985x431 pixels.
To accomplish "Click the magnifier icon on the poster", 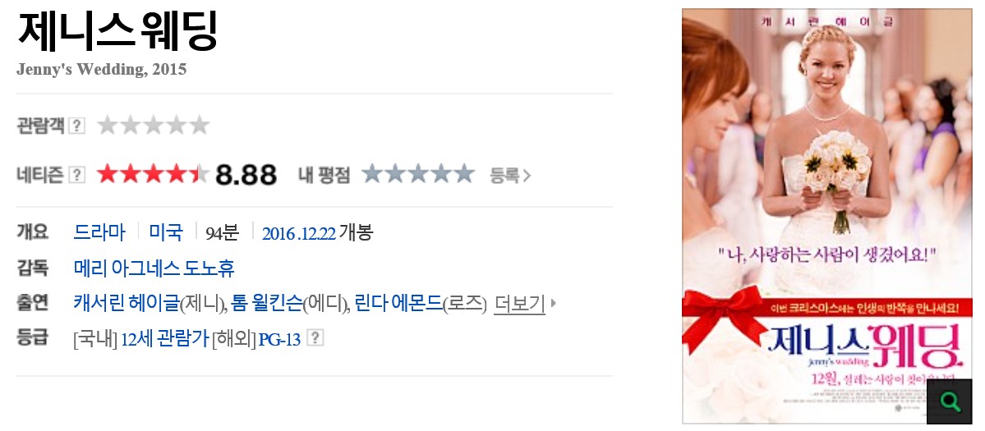I will [949, 401].
